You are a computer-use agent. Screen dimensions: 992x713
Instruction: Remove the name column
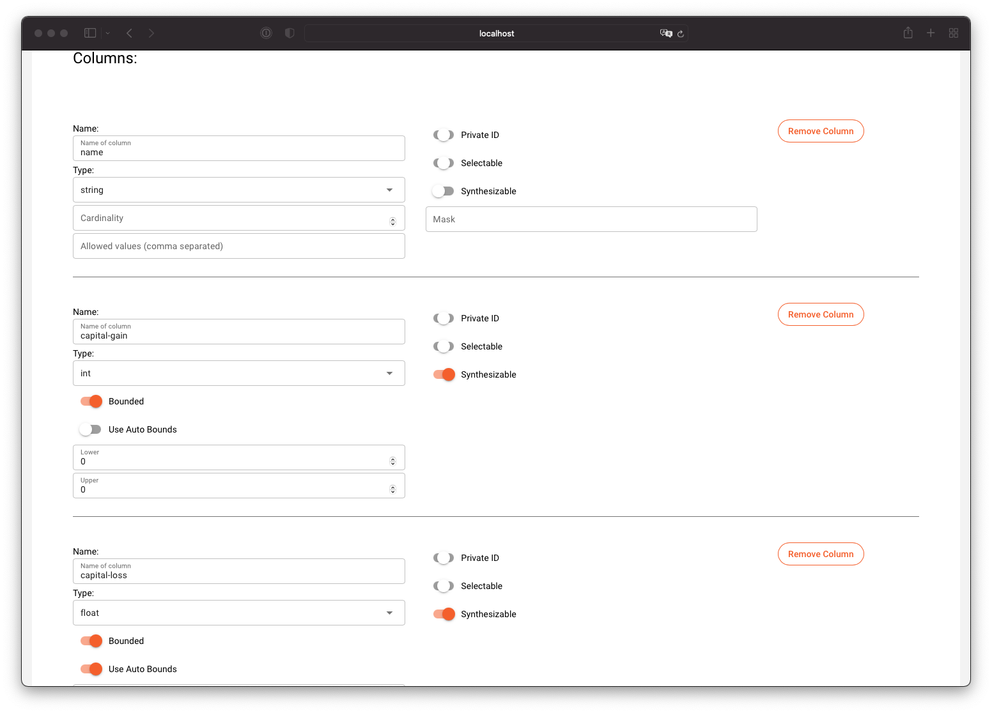pos(820,131)
